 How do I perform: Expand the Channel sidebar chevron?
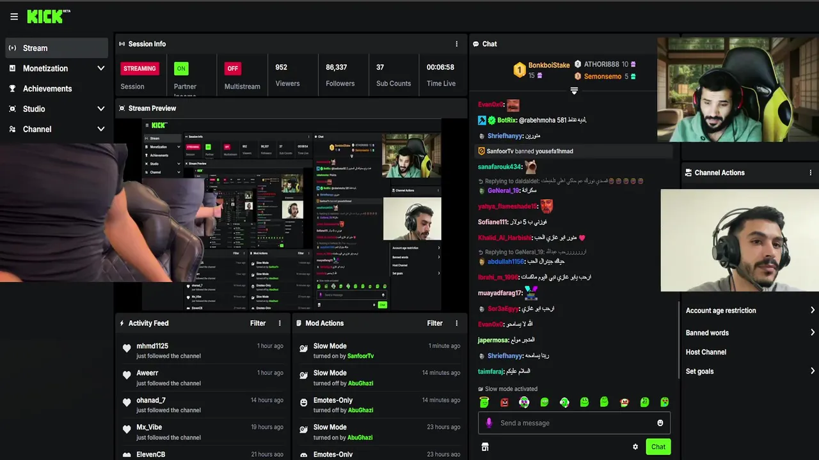[x=100, y=129]
